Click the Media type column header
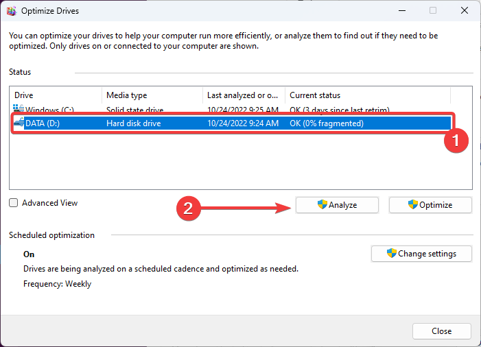Viewport: 481px width, 347px height. tap(152, 95)
